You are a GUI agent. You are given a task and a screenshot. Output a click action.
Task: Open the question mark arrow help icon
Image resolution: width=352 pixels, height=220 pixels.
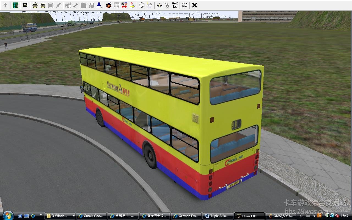pyautogui.click(x=132, y=5)
